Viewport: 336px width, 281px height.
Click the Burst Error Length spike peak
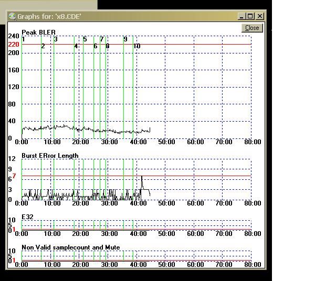(142, 177)
